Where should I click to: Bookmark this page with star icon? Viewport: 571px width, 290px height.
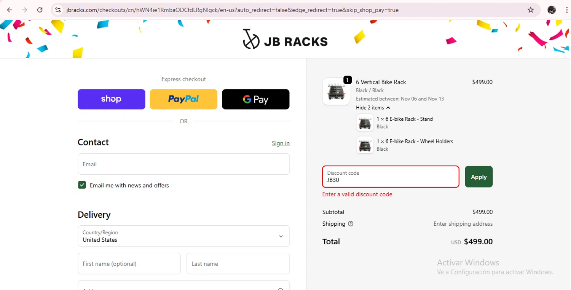(531, 10)
